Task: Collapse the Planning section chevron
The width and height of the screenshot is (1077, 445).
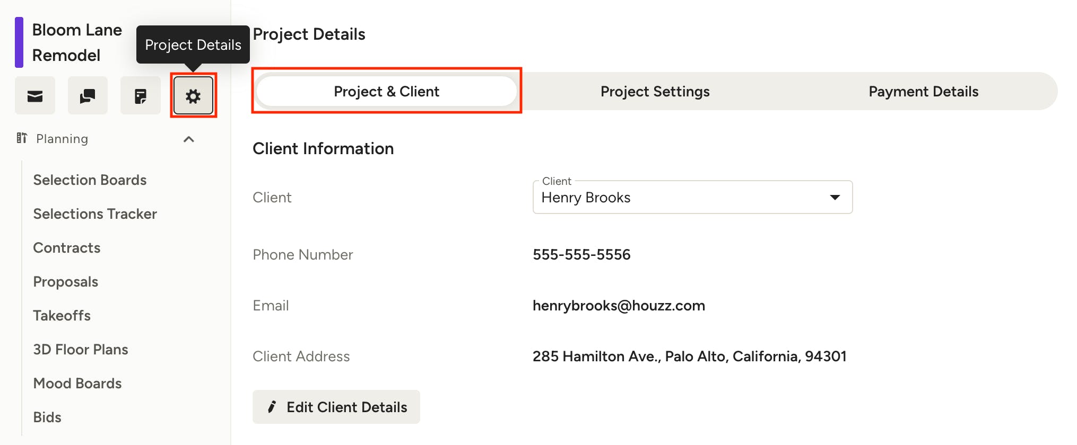Action: tap(189, 139)
